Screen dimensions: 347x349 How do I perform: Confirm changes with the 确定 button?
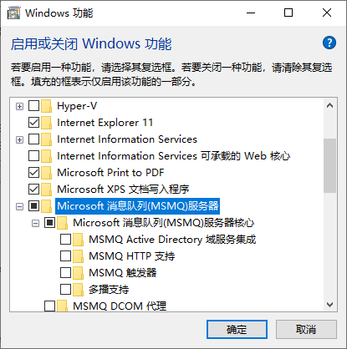(237, 330)
